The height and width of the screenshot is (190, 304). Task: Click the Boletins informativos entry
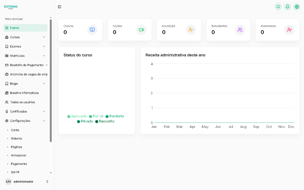(25, 93)
